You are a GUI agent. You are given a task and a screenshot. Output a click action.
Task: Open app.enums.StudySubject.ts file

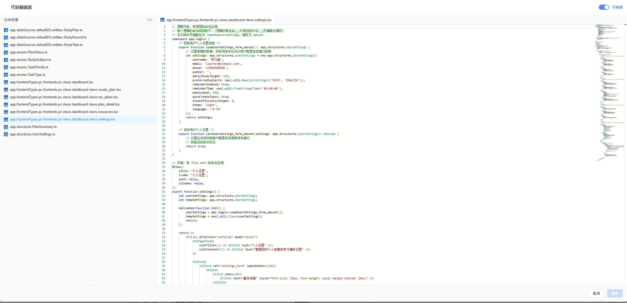point(30,60)
